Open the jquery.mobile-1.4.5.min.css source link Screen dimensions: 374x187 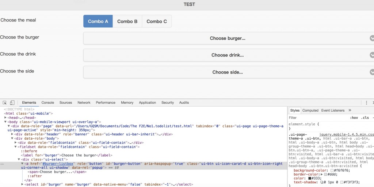[x=346, y=134]
